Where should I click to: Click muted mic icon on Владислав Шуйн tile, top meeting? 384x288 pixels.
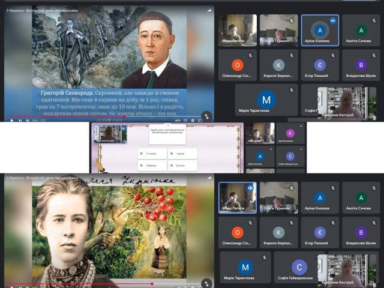tap(374, 56)
